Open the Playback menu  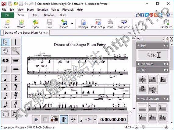68,10
